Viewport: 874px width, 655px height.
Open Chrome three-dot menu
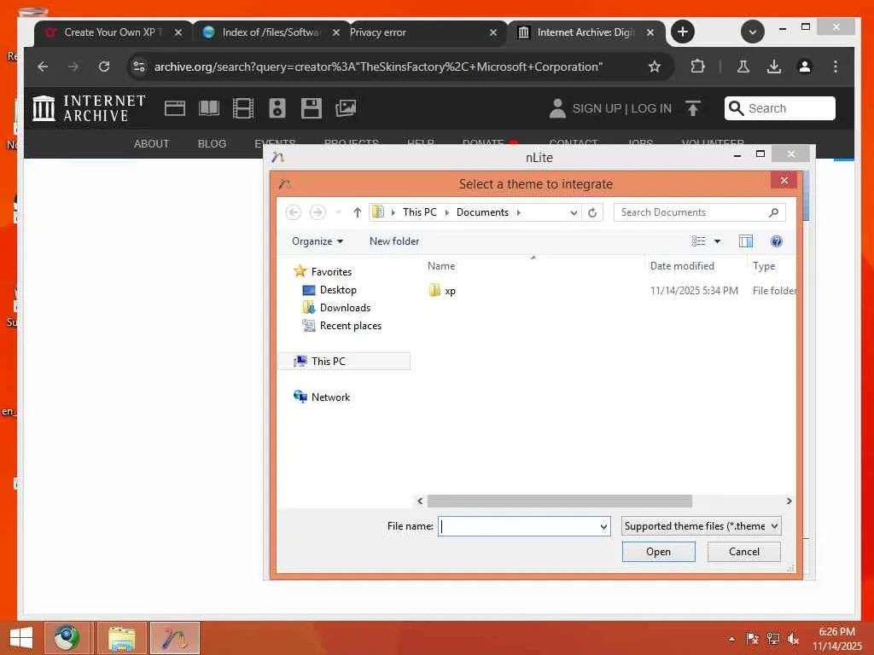pos(835,67)
